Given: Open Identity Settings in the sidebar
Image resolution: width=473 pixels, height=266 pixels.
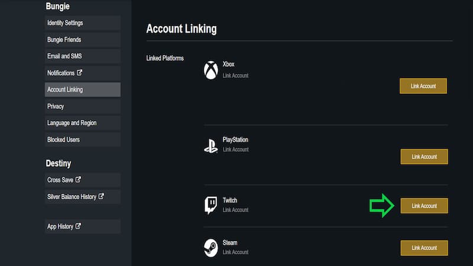Looking at the screenshot, I should (x=83, y=23).
